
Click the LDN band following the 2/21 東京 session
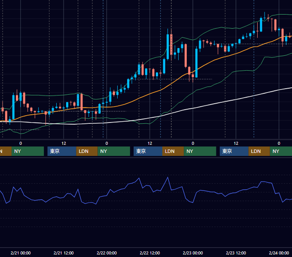coord(87,151)
